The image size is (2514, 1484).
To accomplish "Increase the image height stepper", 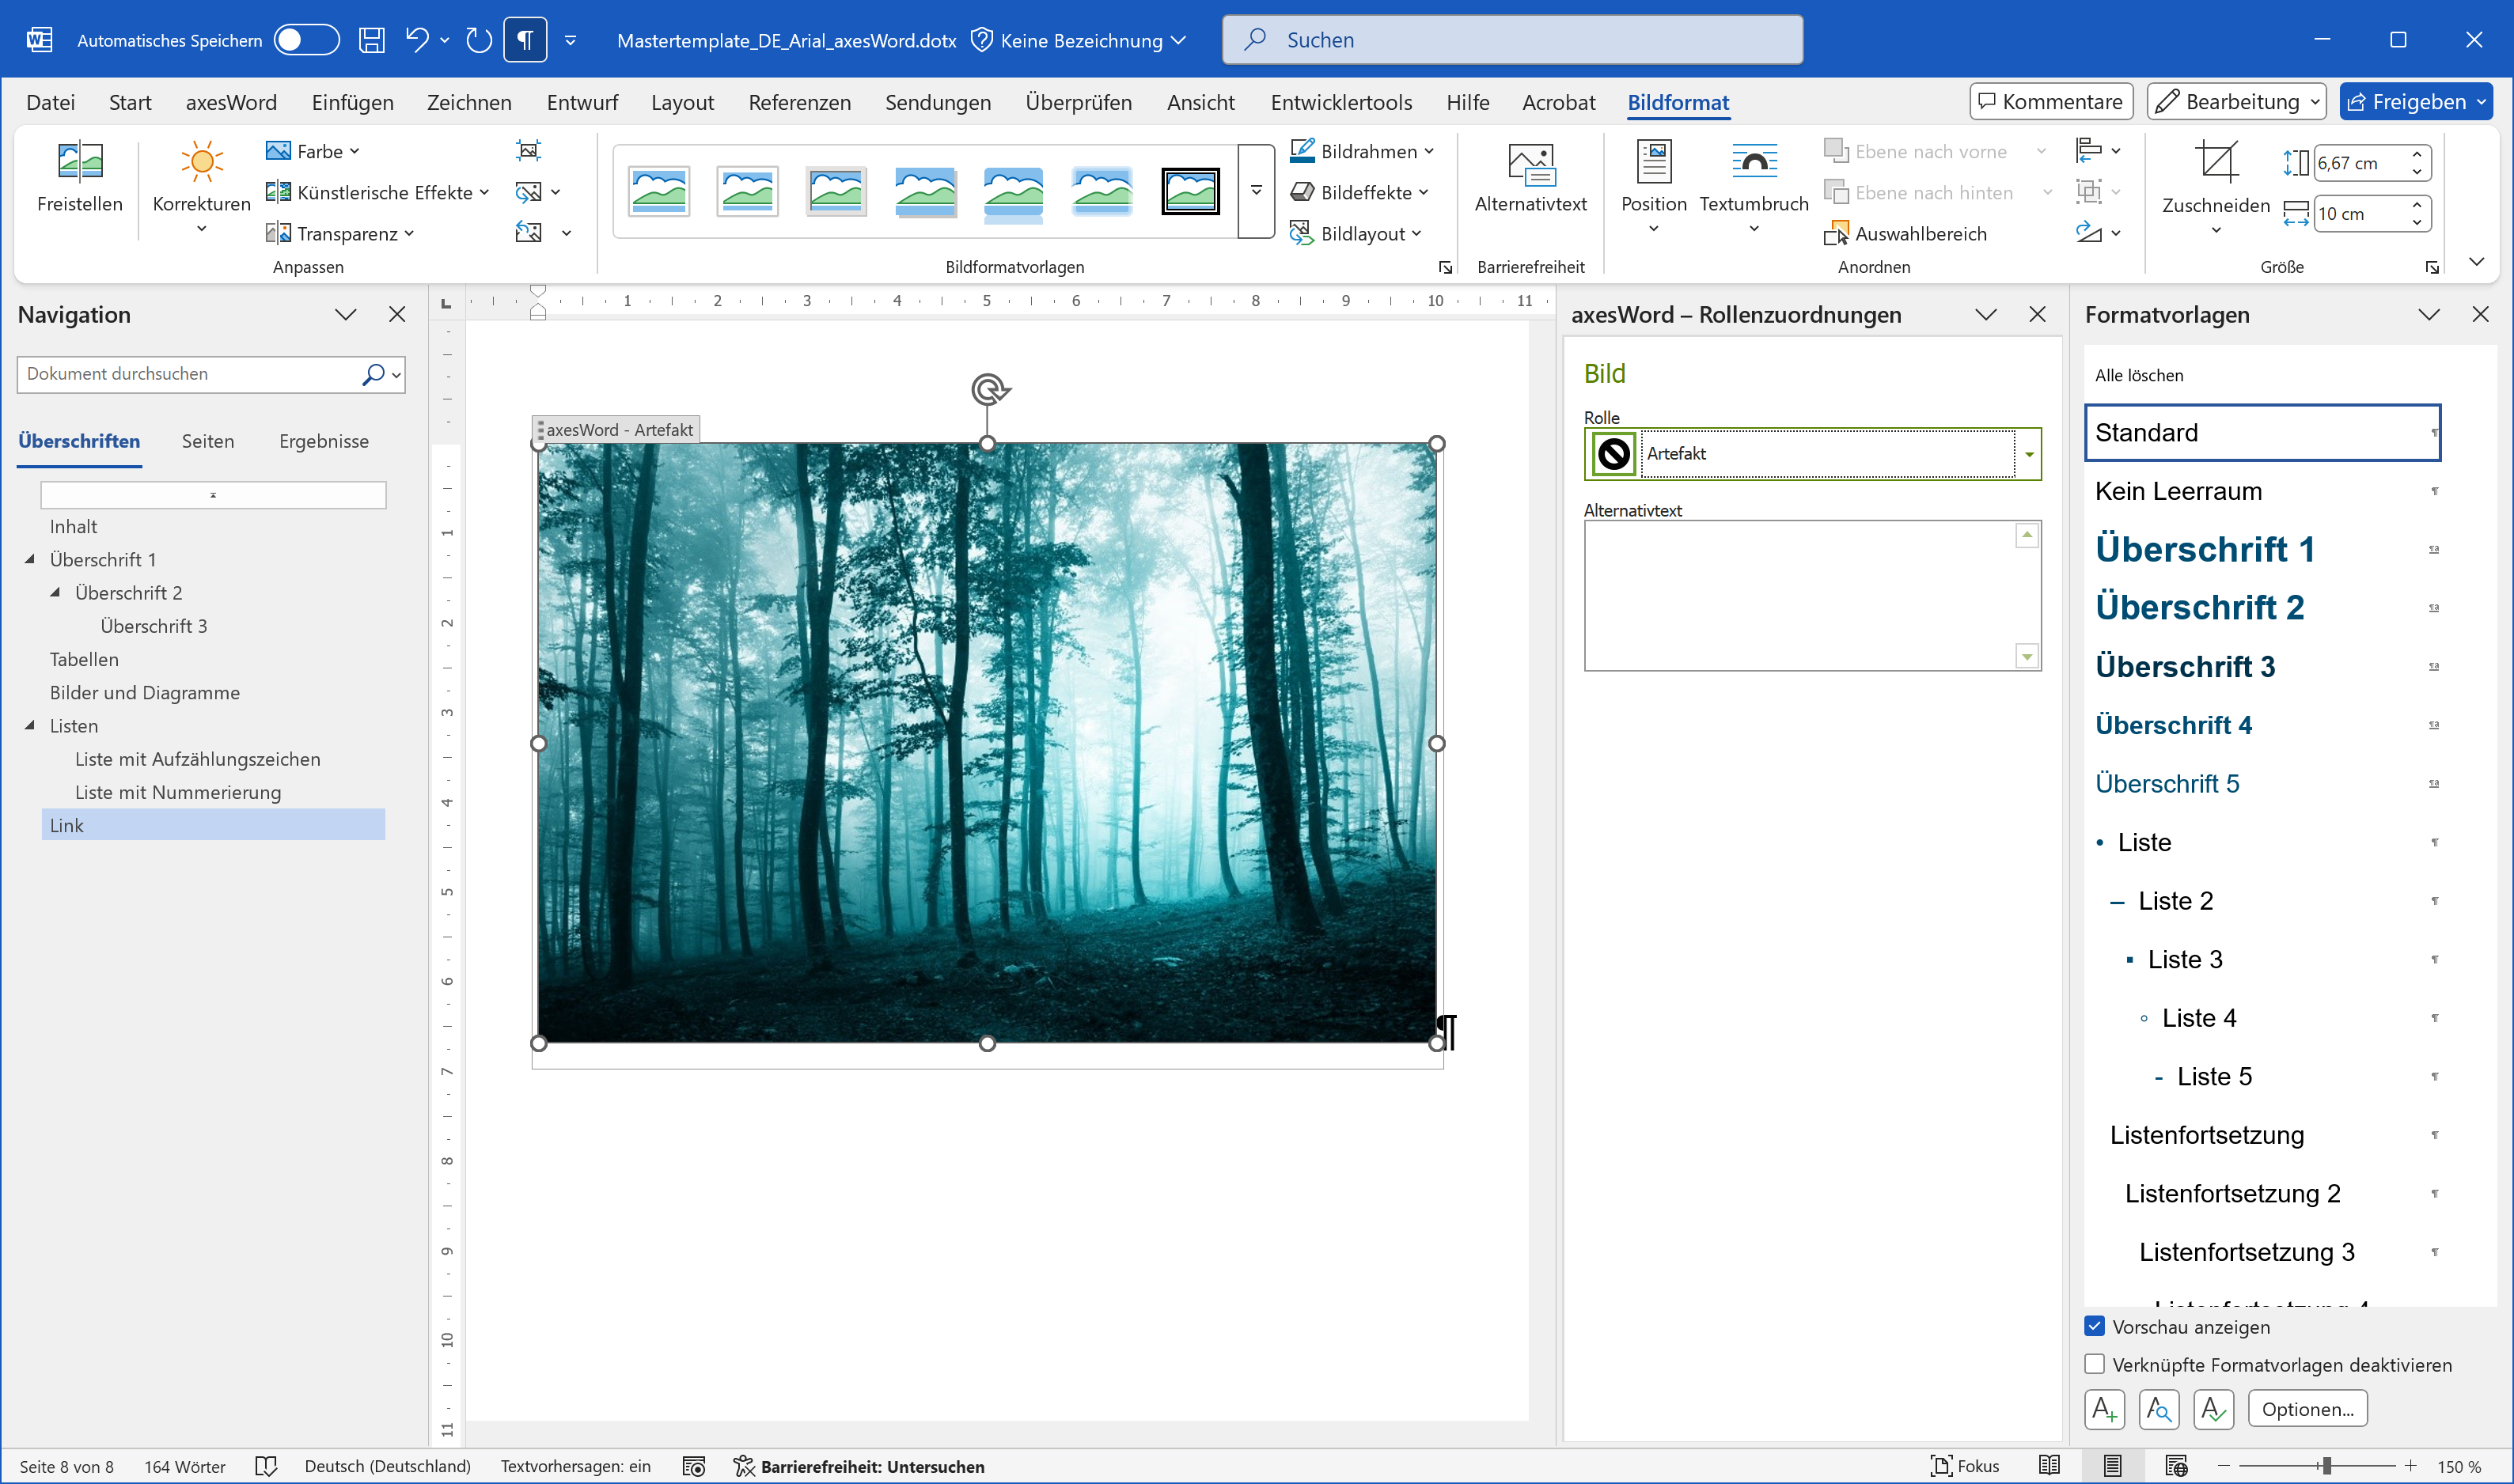I will point(2417,154).
